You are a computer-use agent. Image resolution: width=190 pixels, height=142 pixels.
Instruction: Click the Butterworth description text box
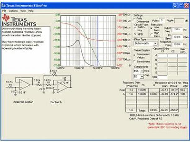coord(25,50)
